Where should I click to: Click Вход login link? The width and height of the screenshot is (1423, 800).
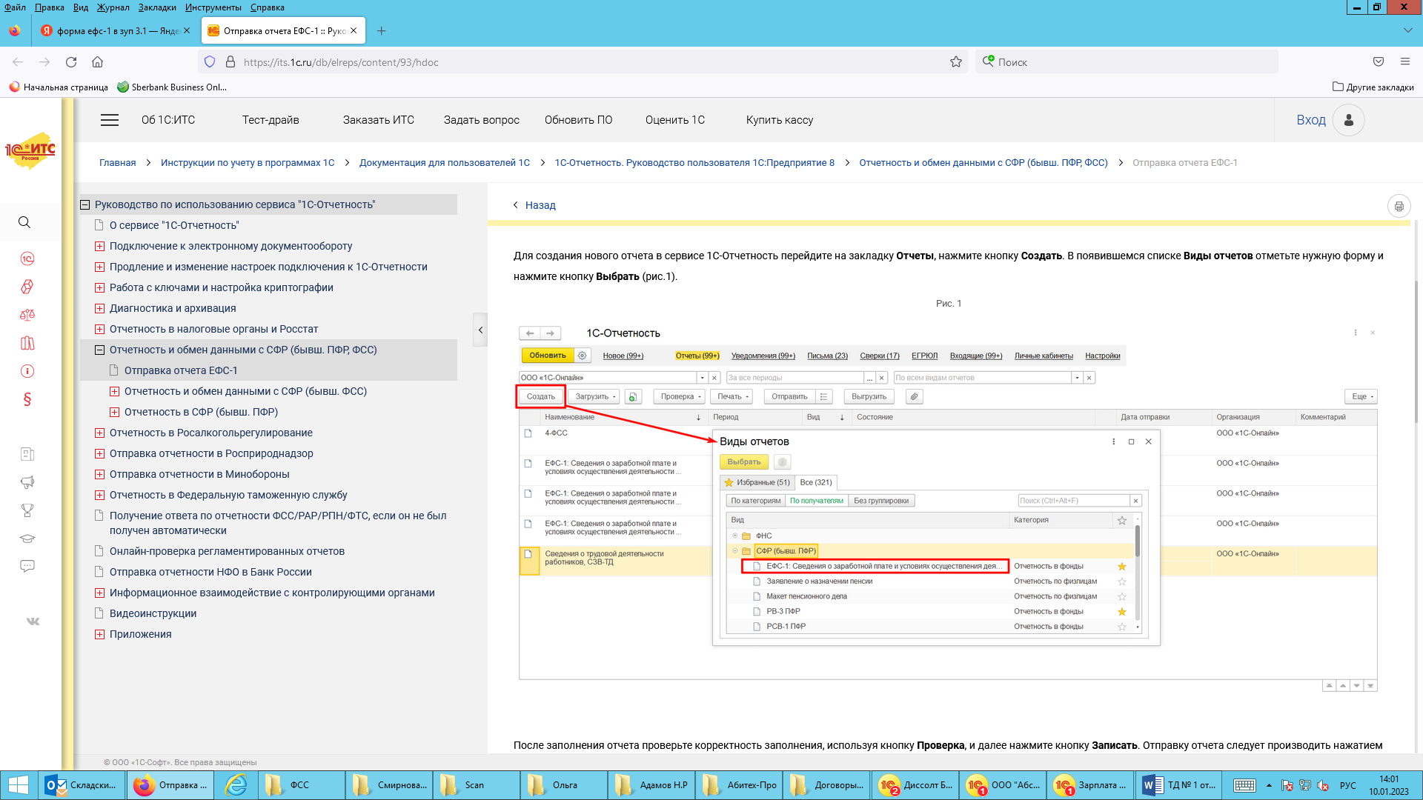pos(1311,120)
